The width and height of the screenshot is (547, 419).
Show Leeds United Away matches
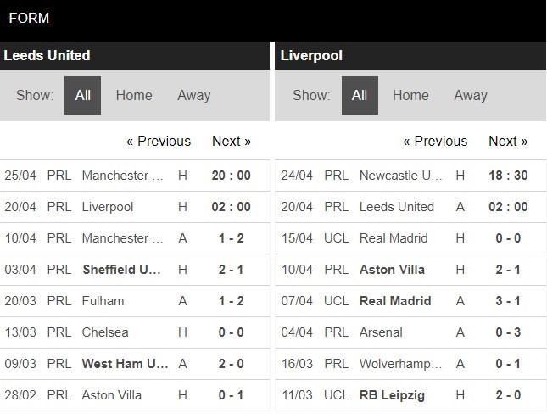(x=193, y=95)
